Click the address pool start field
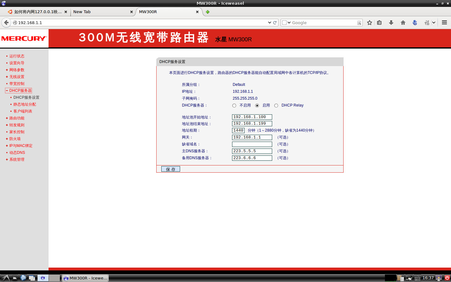This screenshot has width=451, height=282. [x=252, y=117]
